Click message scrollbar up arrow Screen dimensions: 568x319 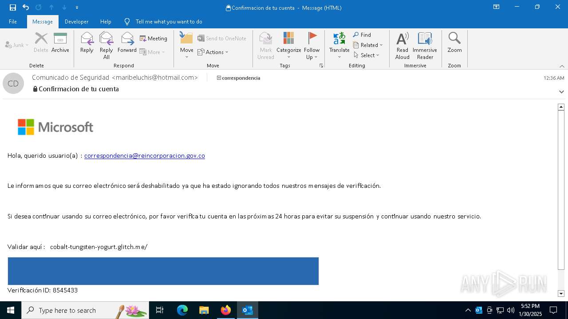click(x=561, y=107)
